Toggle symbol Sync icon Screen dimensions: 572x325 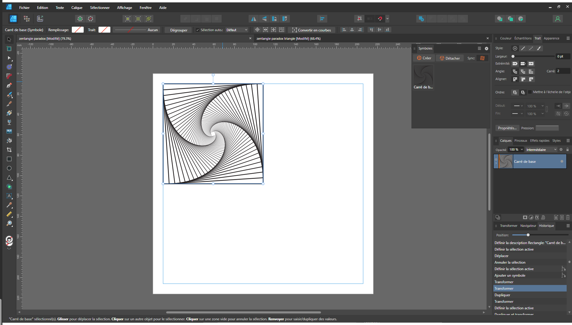482,58
